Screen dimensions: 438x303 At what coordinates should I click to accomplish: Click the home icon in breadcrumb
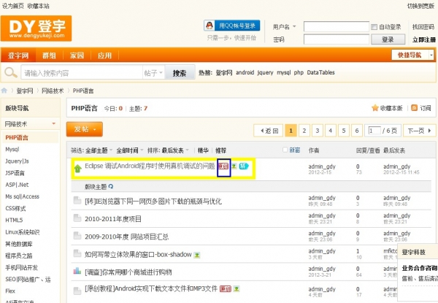4,91
